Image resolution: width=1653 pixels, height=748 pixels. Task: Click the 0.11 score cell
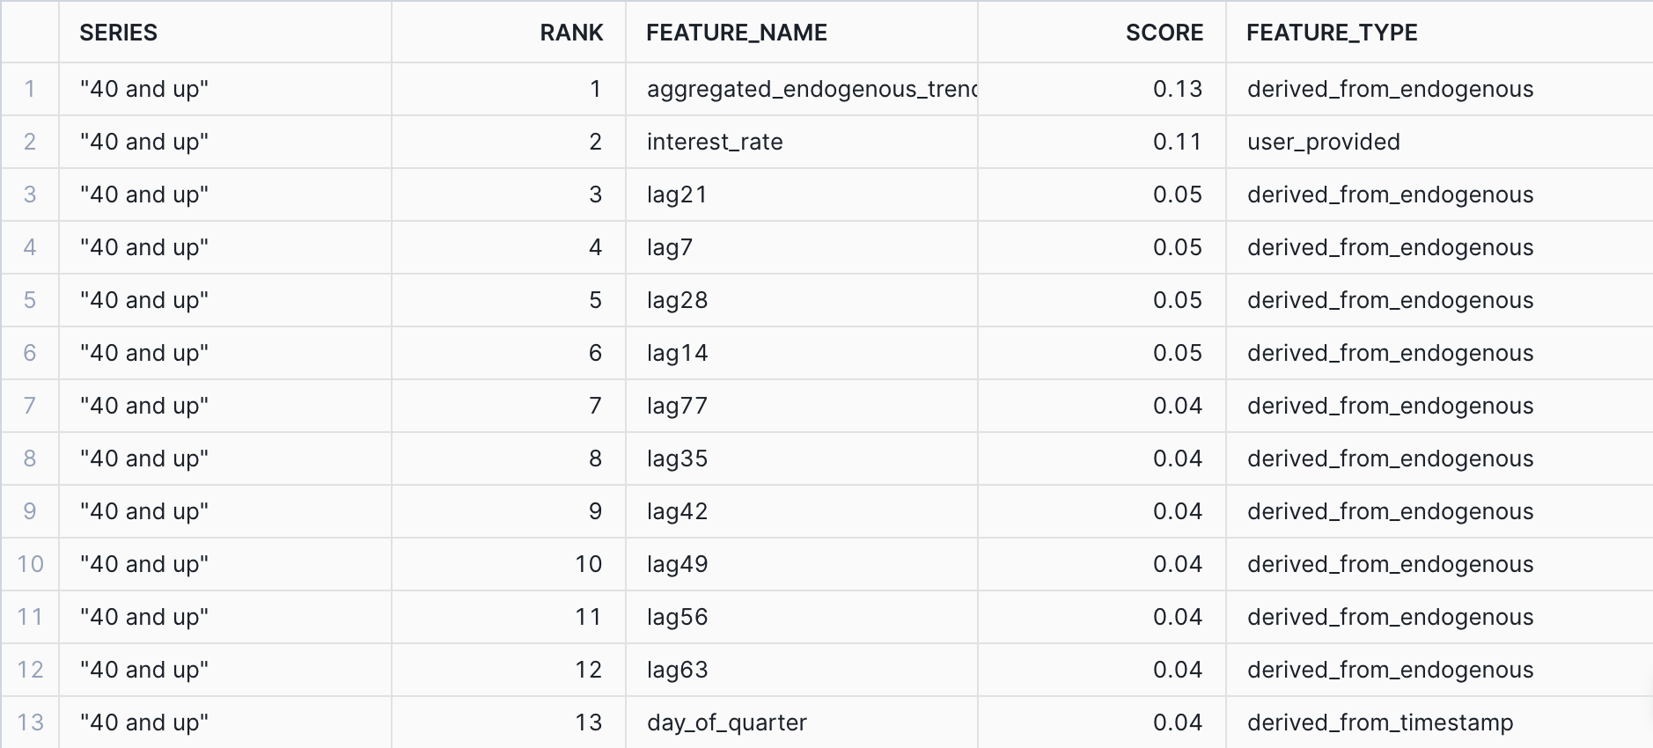pyautogui.click(x=1177, y=142)
